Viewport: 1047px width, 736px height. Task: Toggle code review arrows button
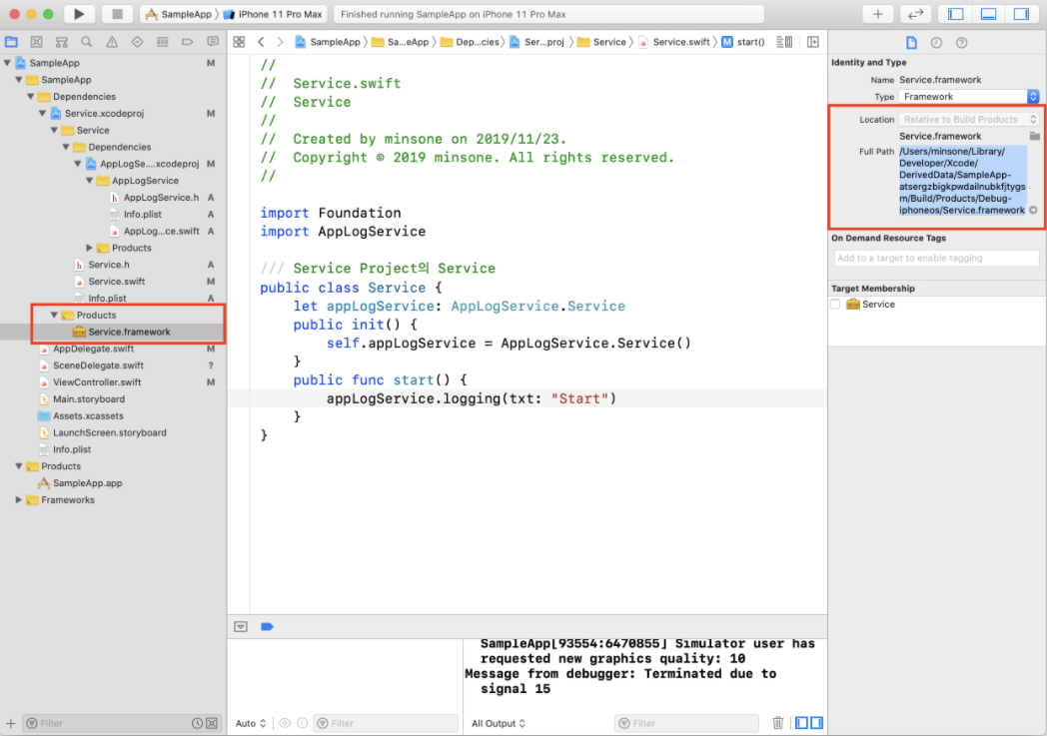pyautogui.click(x=915, y=14)
